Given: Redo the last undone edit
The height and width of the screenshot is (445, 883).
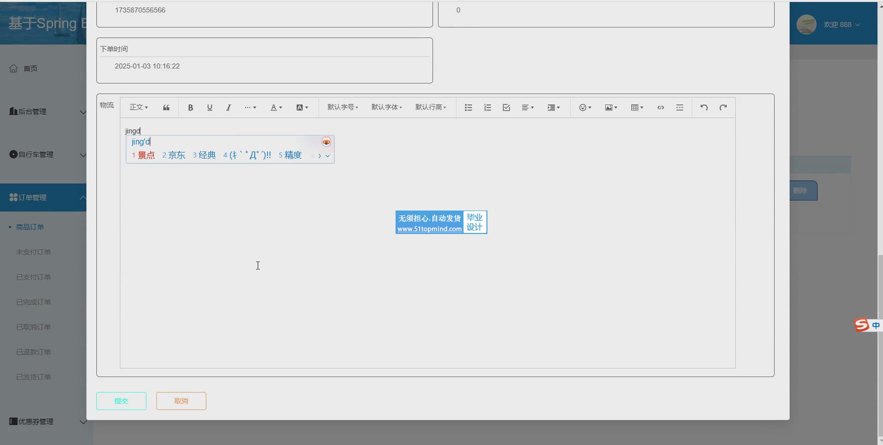Looking at the screenshot, I should (723, 108).
